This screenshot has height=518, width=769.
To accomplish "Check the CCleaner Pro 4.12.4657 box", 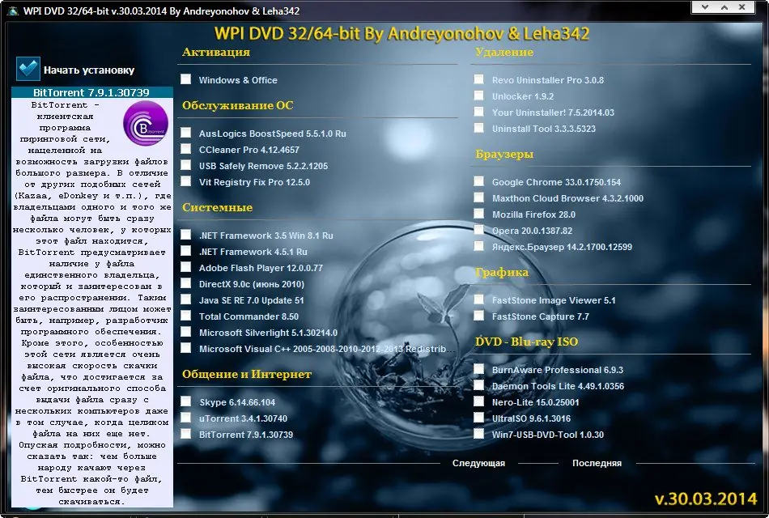I will 186,149.
